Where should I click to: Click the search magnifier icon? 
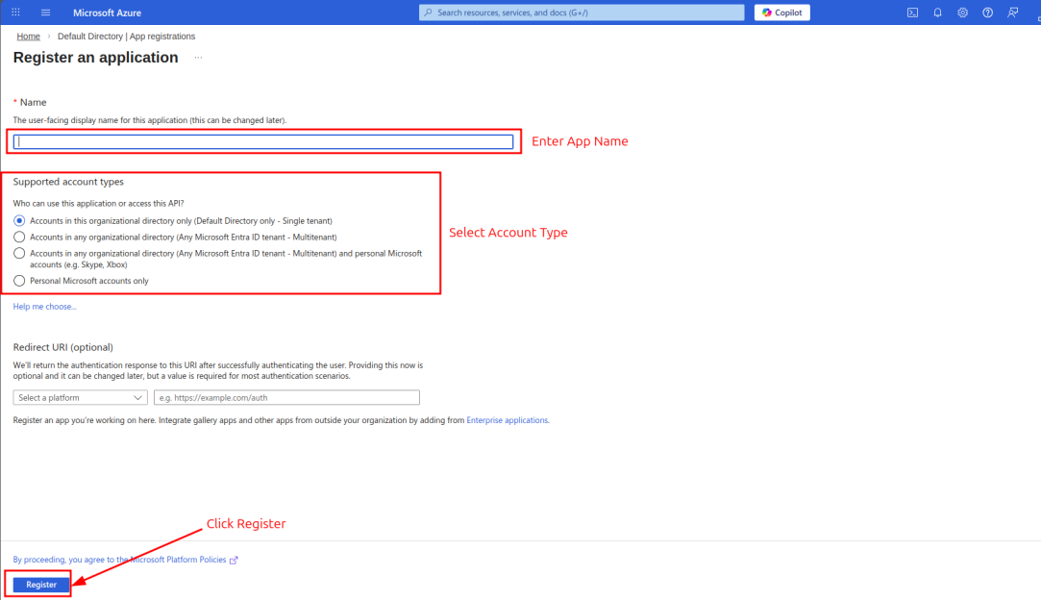point(428,12)
